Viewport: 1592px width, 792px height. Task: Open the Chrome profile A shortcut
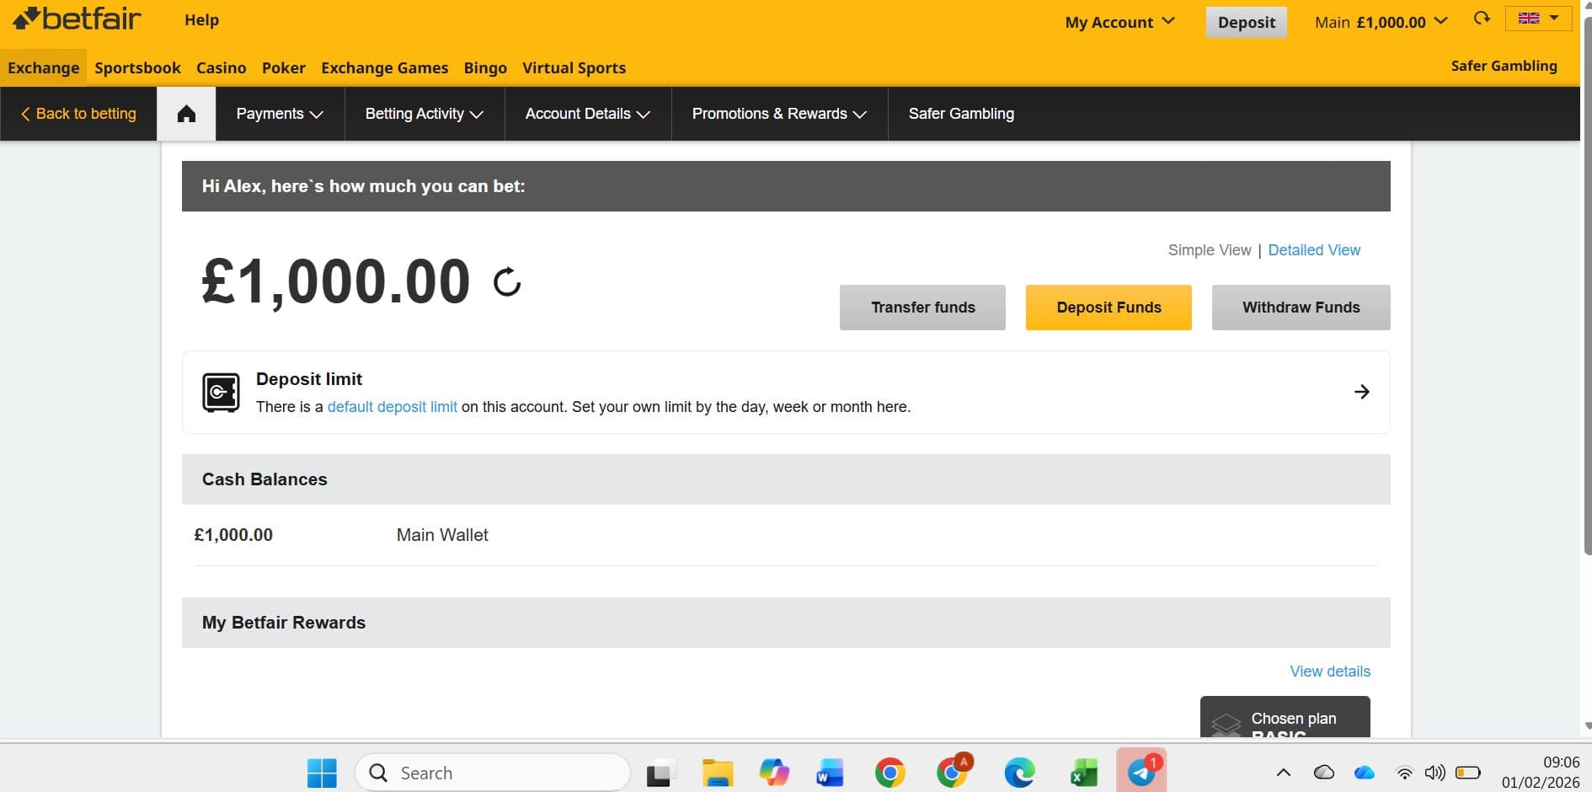pyautogui.click(x=954, y=771)
